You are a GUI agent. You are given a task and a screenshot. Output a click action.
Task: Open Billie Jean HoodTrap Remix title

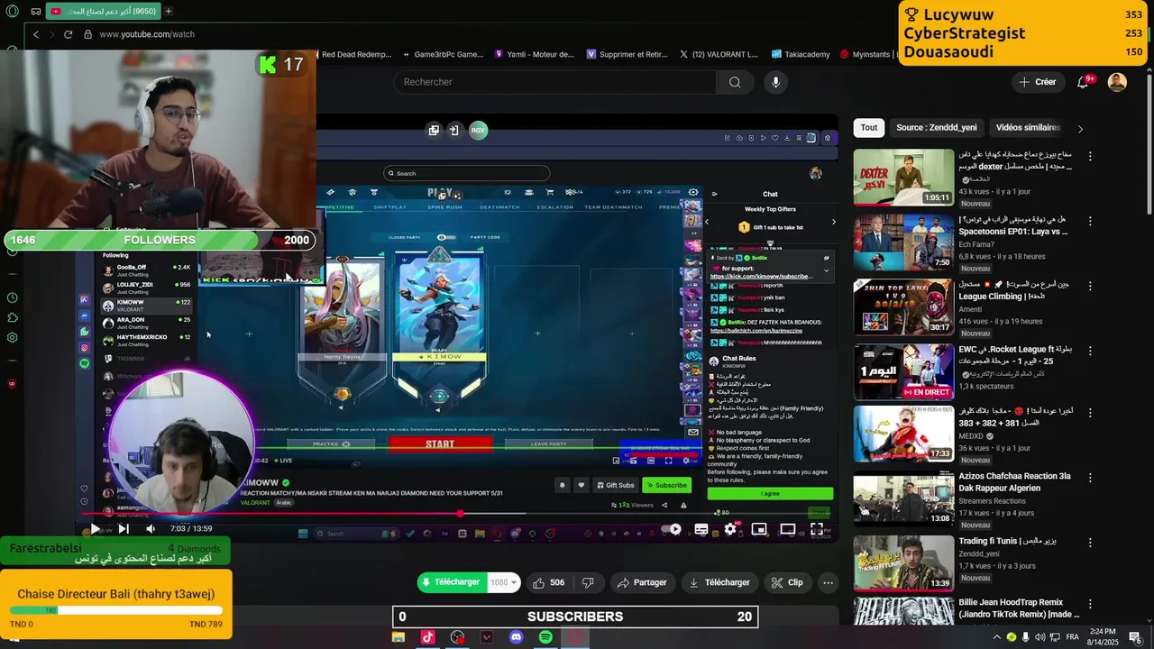pyautogui.click(x=1019, y=608)
